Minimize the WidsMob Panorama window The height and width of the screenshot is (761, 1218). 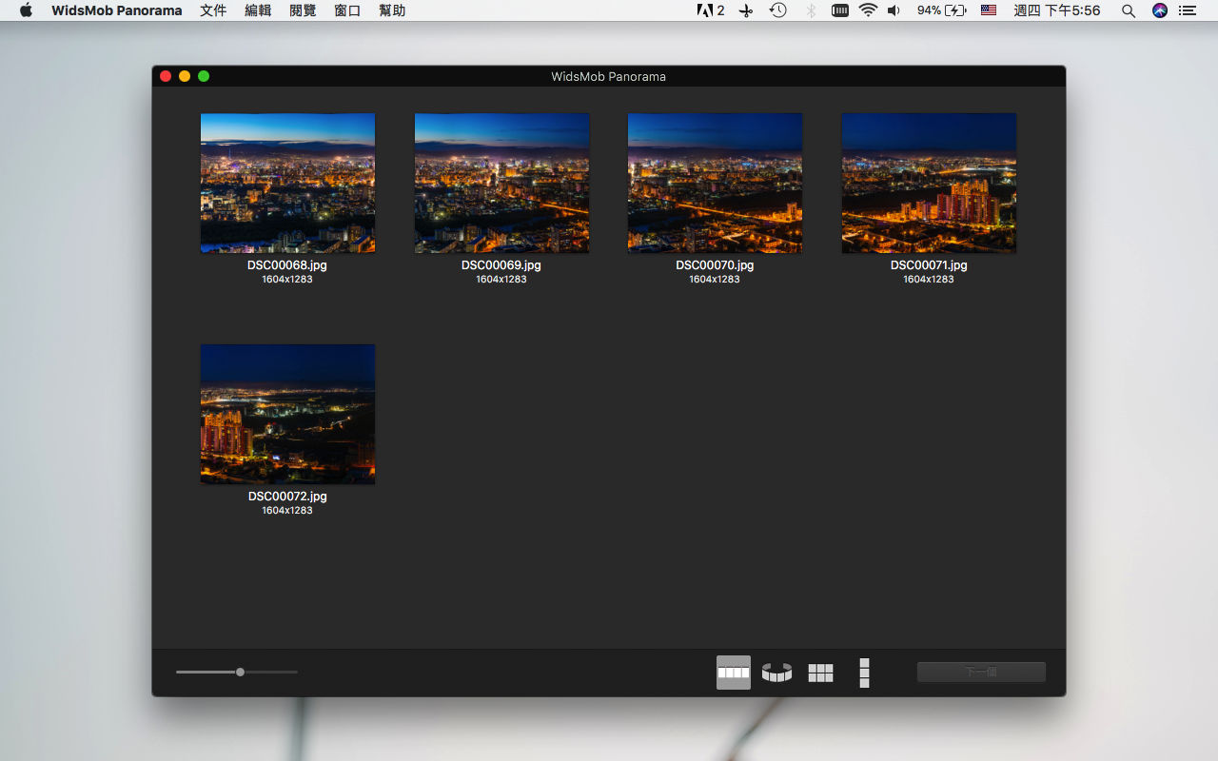[185, 76]
